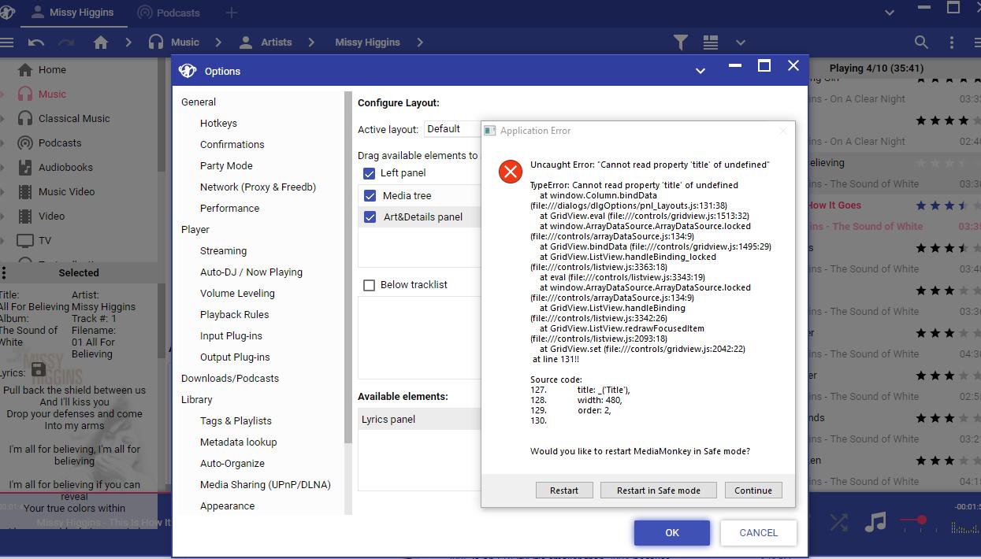Click Restart in Safe mode button

pos(658,490)
